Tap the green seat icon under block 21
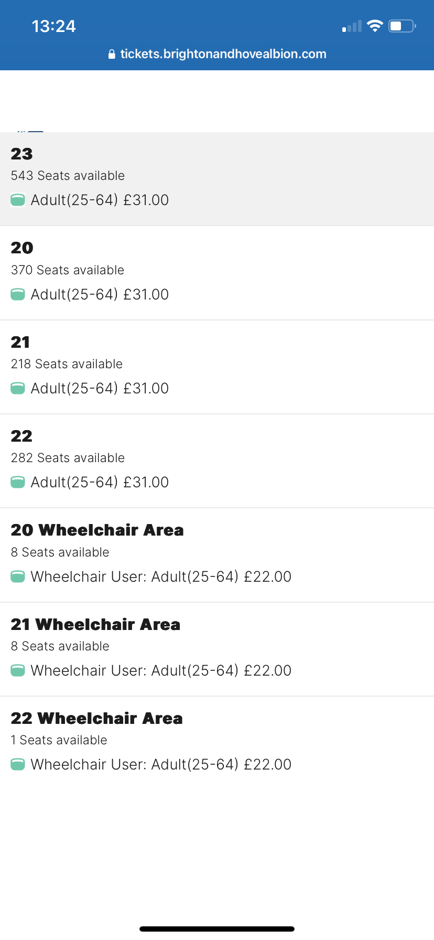This screenshot has height=940, width=434. coord(18,388)
